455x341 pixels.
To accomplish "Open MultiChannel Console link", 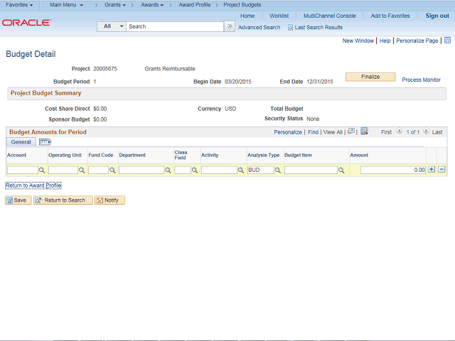I will click(x=330, y=16).
